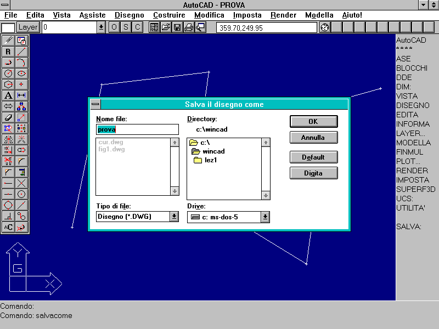Click the Annulla button
This screenshot has height=329, width=439.
click(313, 138)
